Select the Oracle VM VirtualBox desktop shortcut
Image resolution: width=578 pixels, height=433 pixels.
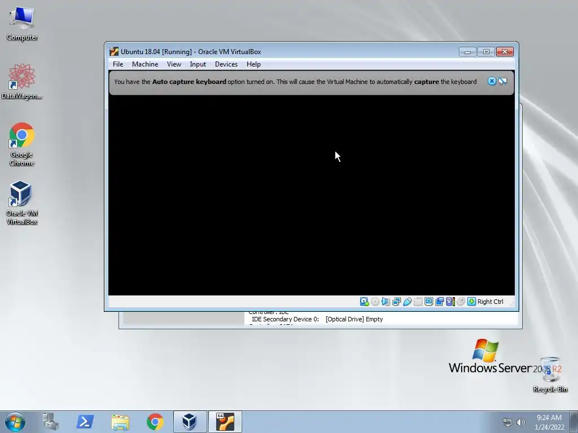(22, 202)
